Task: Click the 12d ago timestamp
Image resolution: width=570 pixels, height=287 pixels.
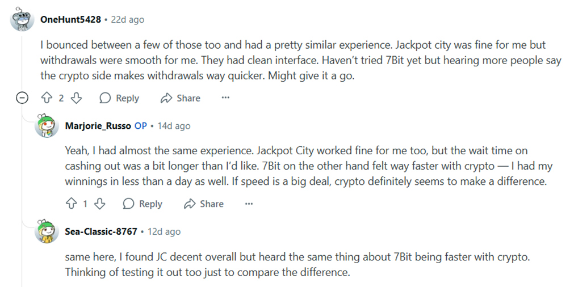Action: [164, 231]
